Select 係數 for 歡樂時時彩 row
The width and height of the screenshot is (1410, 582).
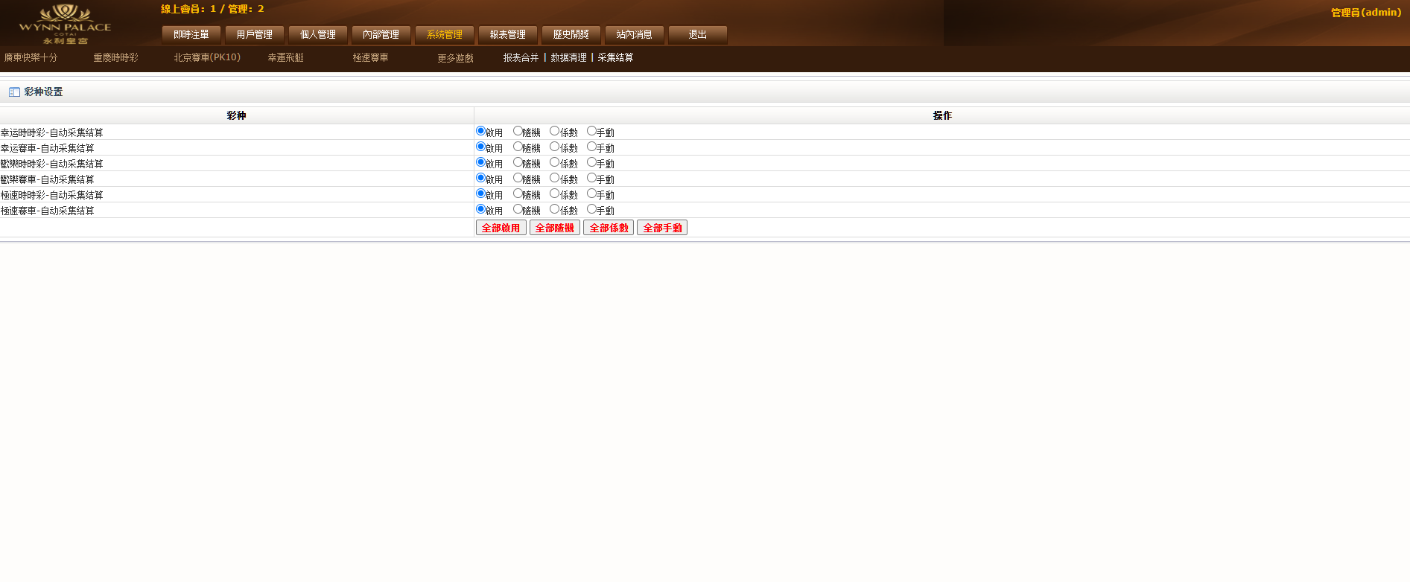(554, 162)
